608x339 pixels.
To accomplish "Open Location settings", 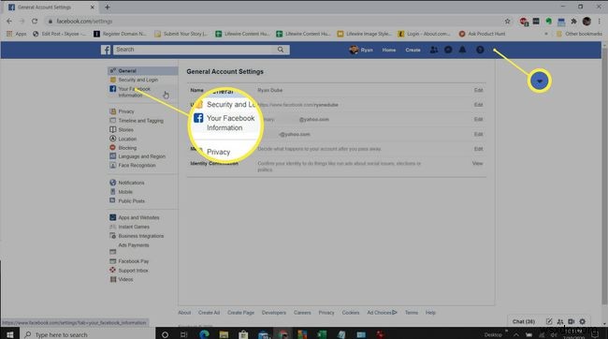I will tap(127, 139).
